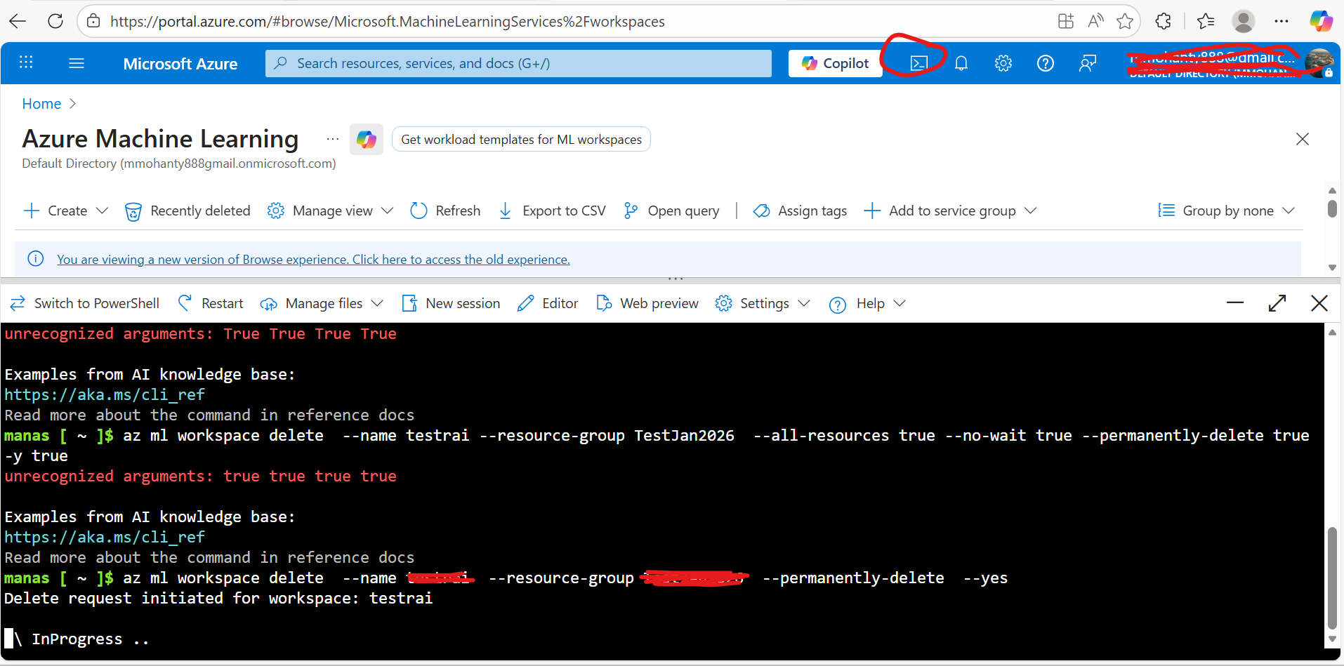Expand Add to service group dropdown
This screenshot has height=666, width=1344.
(x=950, y=211)
